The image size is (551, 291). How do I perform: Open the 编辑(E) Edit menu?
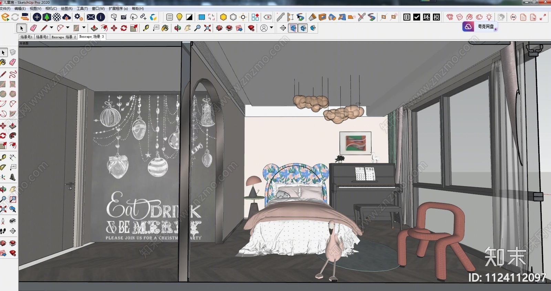tap(20, 9)
